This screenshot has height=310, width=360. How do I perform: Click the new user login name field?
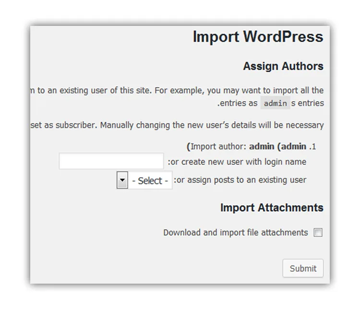click(x=111, y=161)
